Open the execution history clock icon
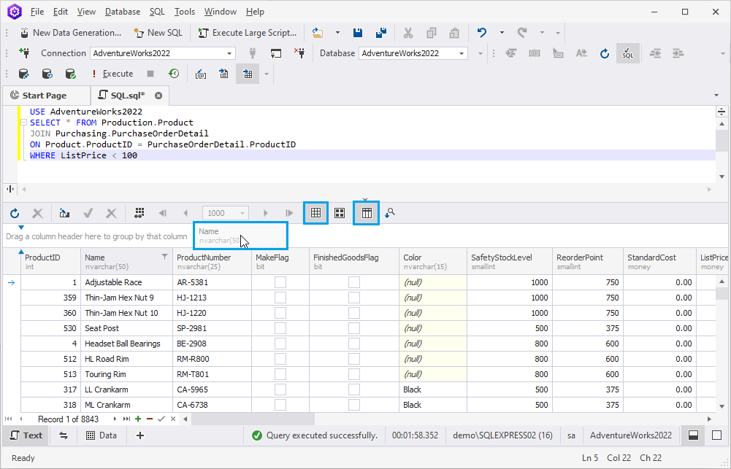Image resolution: width=731 pixels, height=469 pixels. [174, 74]
